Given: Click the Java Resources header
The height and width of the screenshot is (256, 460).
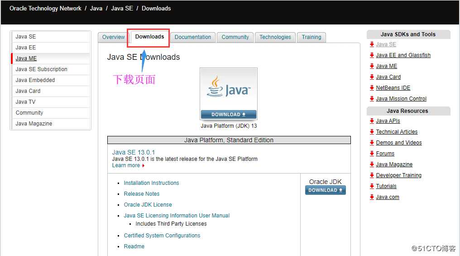Looking at the screenshot, I should click(x=408, y=111).
